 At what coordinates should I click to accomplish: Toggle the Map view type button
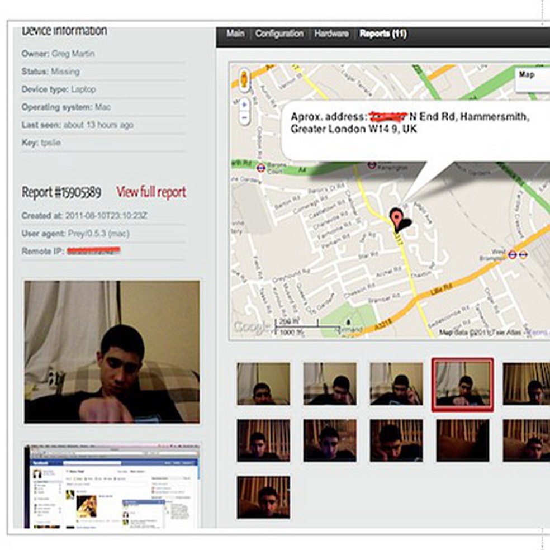[527, 74]
